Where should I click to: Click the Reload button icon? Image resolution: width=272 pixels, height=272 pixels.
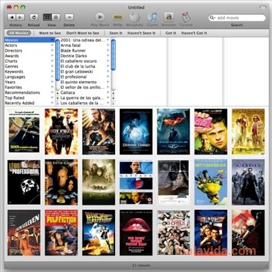point(33,17)
